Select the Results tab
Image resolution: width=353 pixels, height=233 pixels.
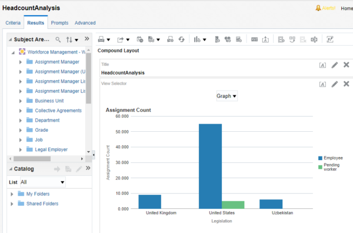[35, 23]
